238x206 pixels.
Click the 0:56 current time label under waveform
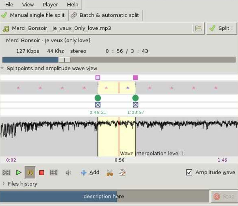119,160
